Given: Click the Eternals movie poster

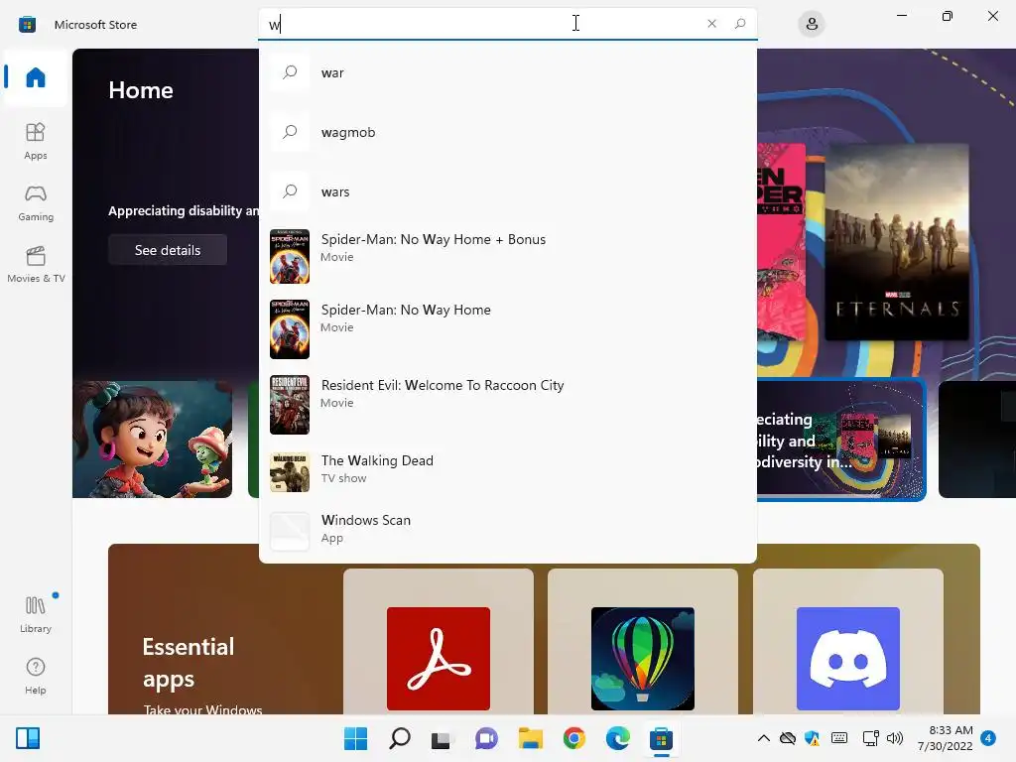Looking at the screenshot, I should tap(897, 242).
